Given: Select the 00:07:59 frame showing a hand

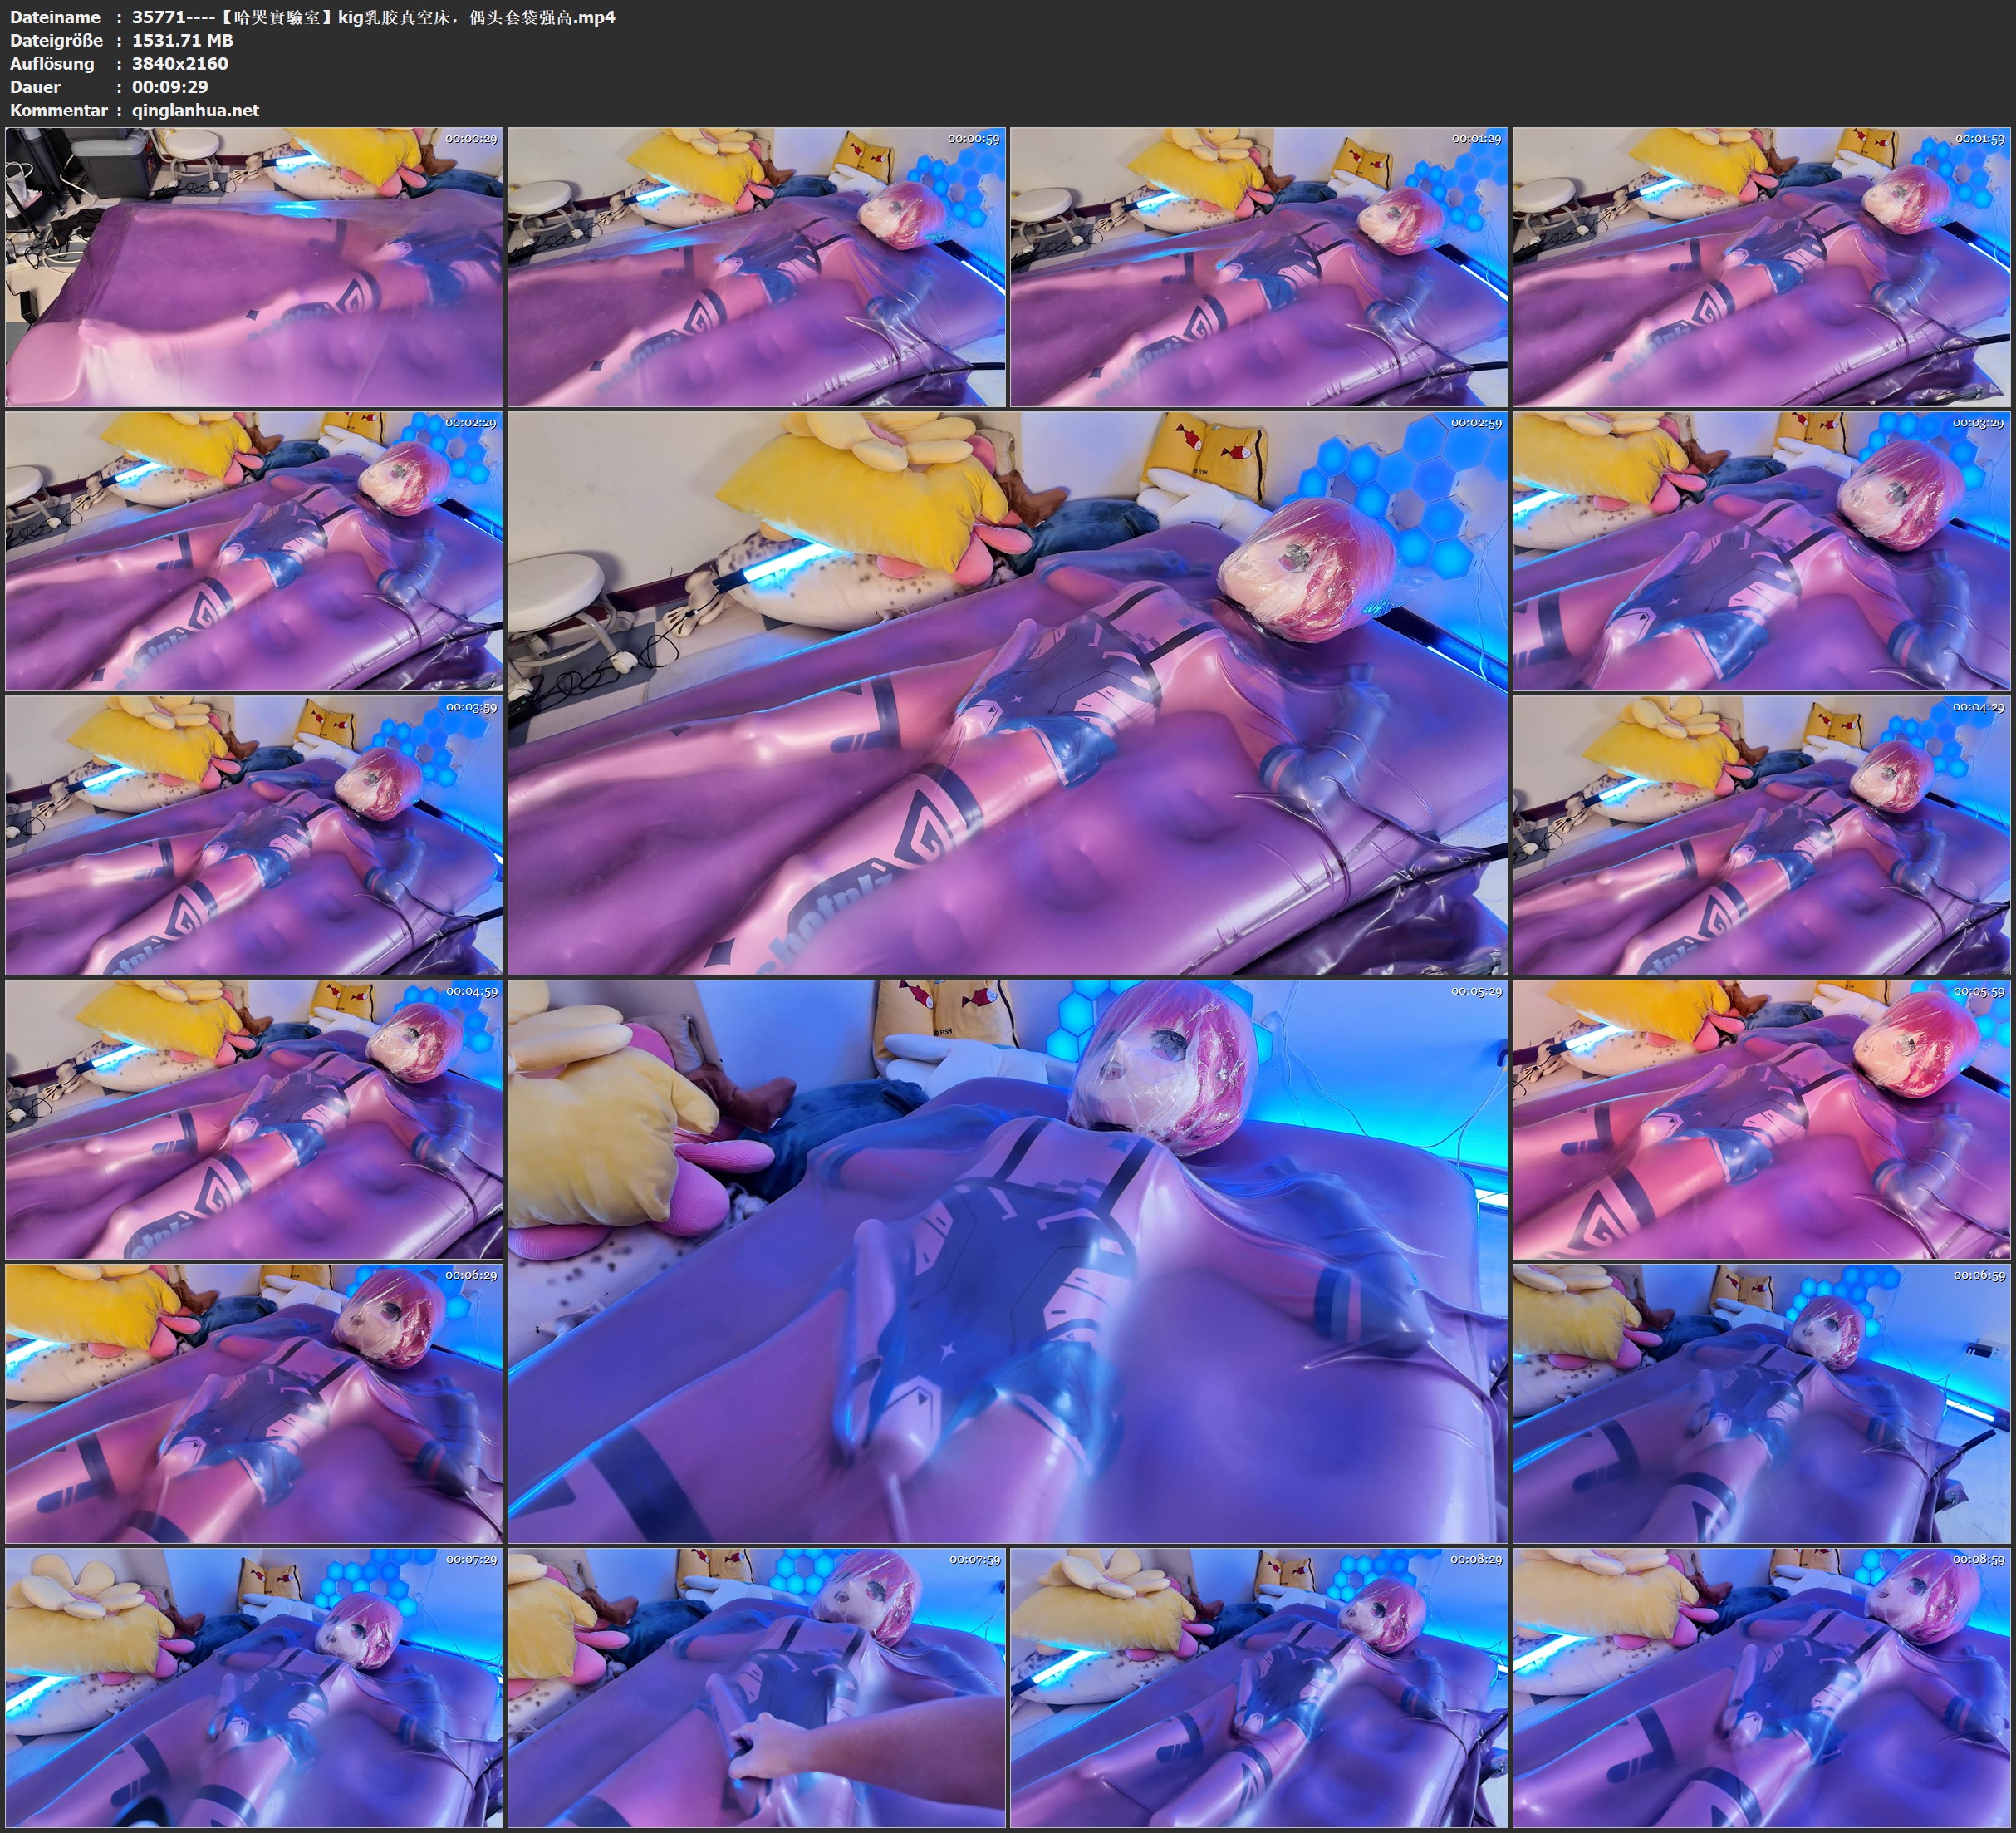Looking at the screenshot, I should click(756, 1688).
